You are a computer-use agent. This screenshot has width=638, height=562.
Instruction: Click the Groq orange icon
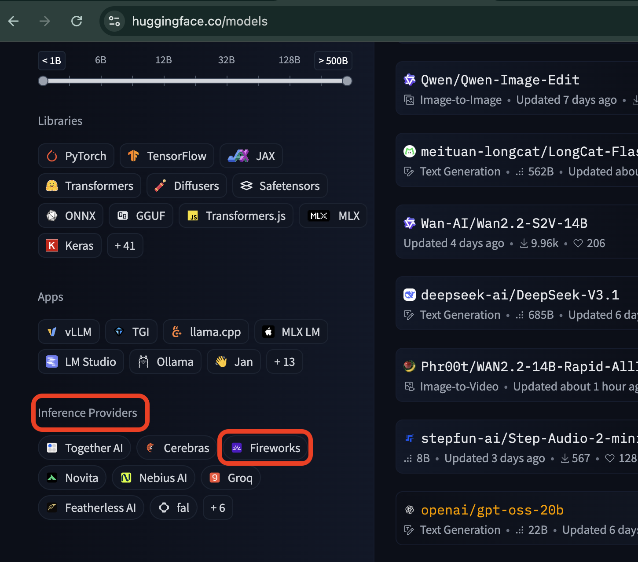215,478
